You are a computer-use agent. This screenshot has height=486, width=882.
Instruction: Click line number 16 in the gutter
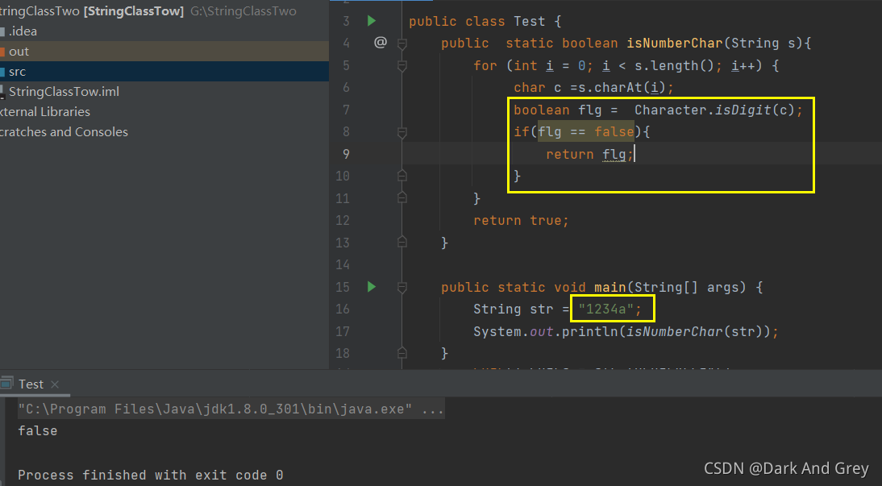[343, 309]
